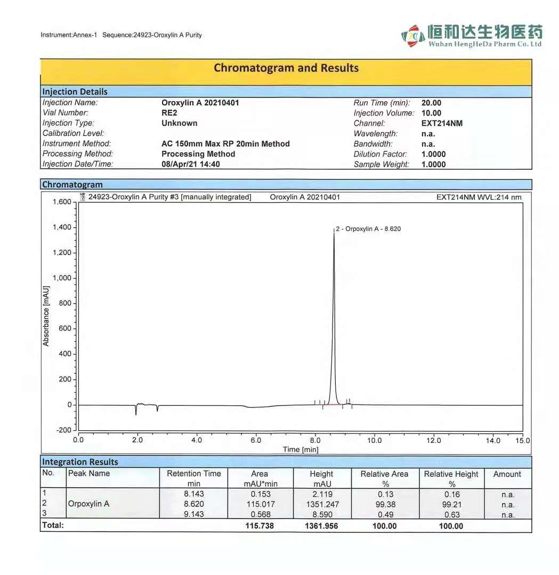This screenshot has width=559, height=575.
Task: Click the 'Relative Height %' column header
Action: coord(451,478)
